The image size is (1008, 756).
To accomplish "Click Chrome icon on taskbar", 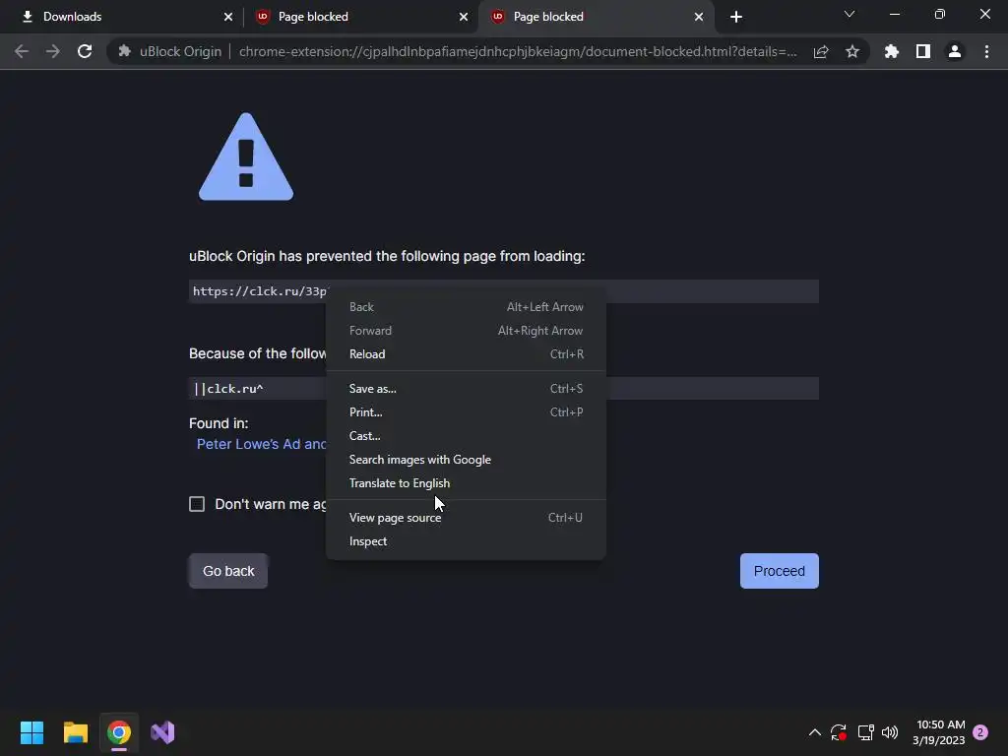I will pyautogui.click(x=119, y=732).
